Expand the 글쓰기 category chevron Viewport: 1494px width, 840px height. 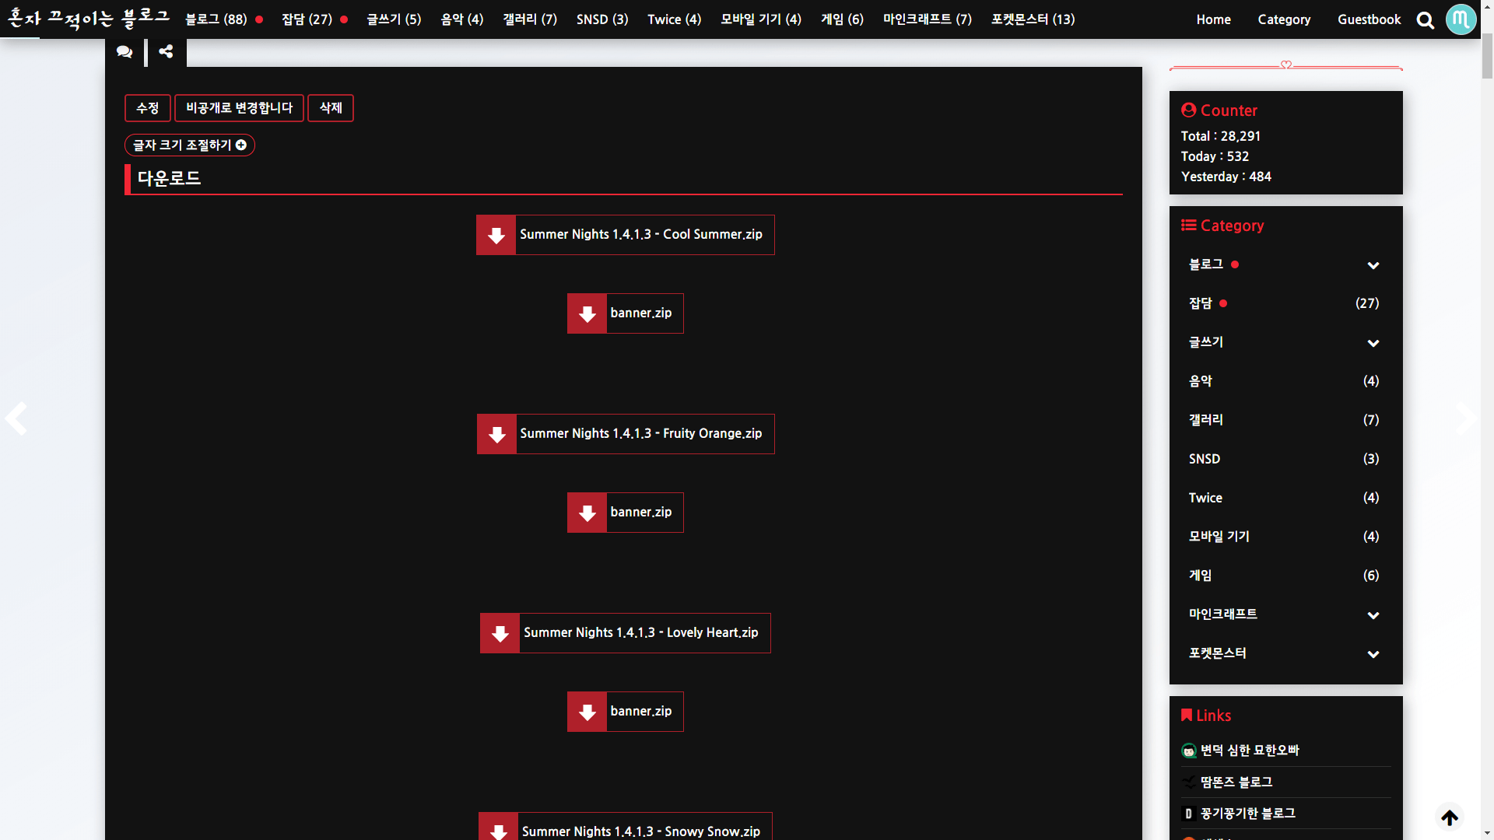(x=1373, y=343)
